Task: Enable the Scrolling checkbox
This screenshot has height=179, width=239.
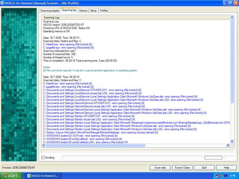Action: tap(43, 157)
